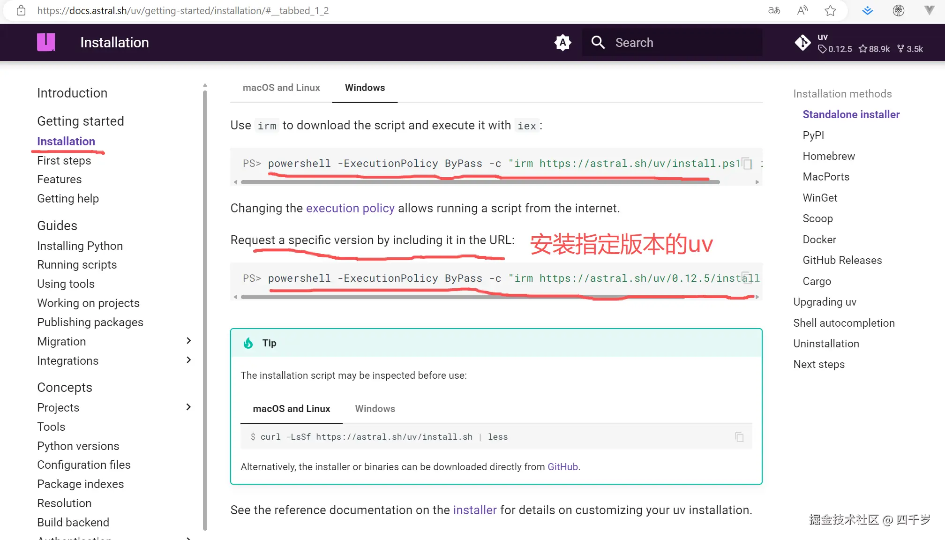Click the V-shaped extension icon
Screen dimensions: 945x540
pyautogui.click(x=929, y=10)
